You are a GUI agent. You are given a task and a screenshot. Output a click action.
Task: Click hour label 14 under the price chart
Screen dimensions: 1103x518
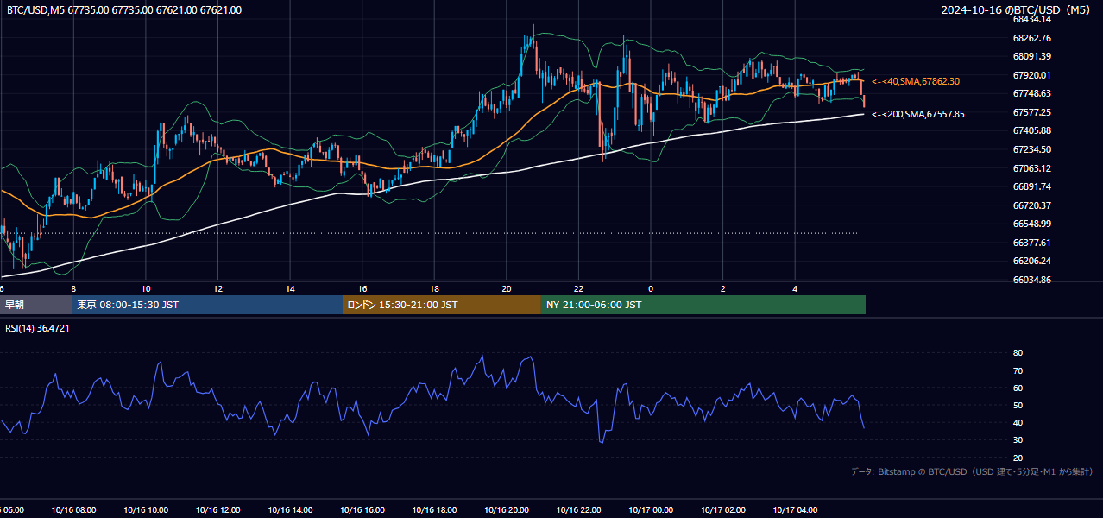291,288
